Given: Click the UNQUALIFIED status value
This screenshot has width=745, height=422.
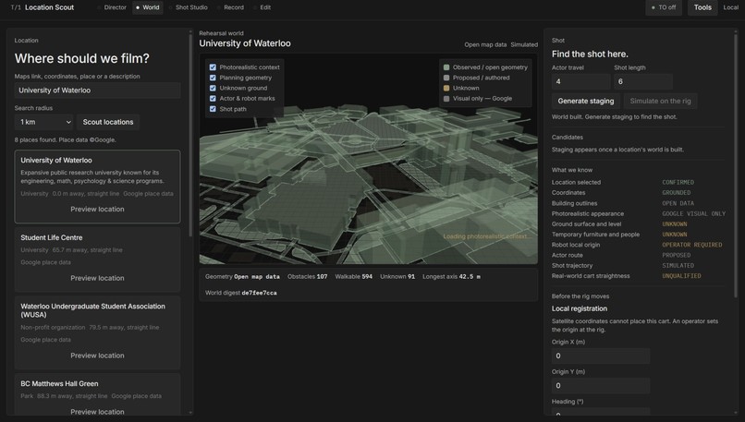Looking at the screenshot, I should coord(681,276).
